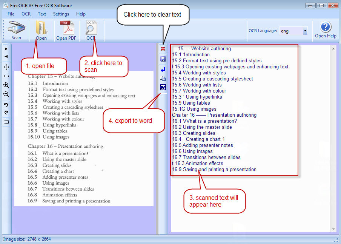Viewport: 341px width, 244px height.
Task: Click the text pane scrollbar down arrow
Action: pos(333,229)
